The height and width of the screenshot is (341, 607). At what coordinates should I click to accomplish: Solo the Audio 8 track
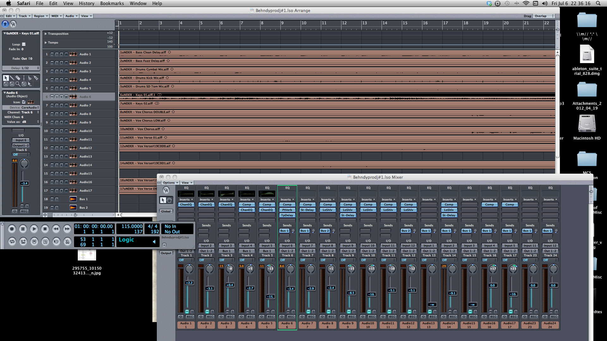[x=57, y=114]
